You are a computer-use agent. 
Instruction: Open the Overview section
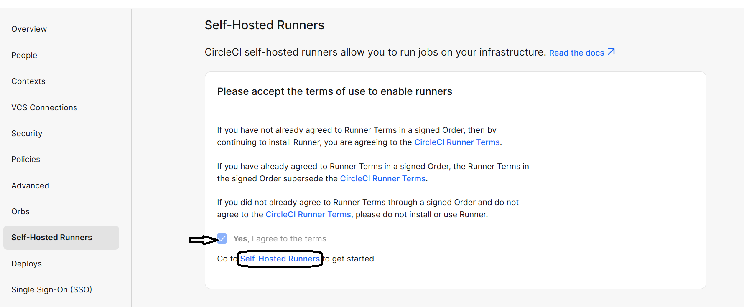point(29,29)
